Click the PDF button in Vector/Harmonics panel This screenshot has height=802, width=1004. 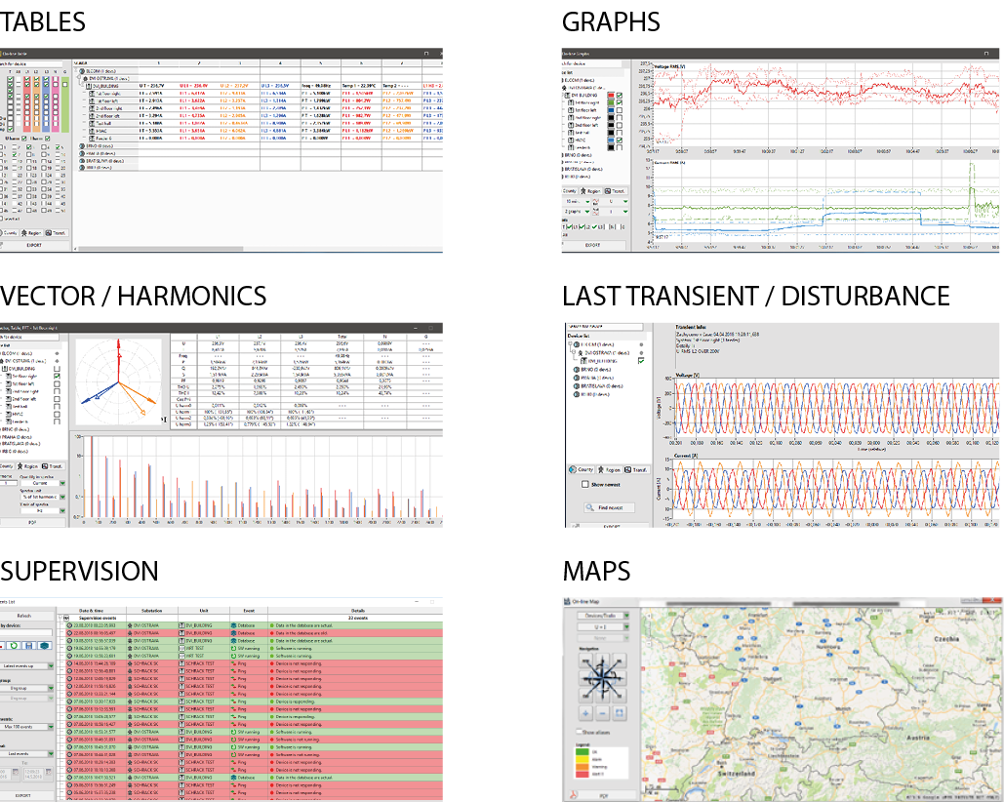[x=32, y=522]
